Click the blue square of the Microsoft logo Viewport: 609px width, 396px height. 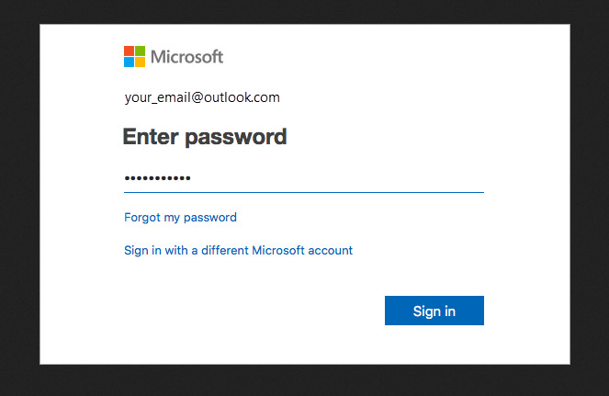tap(129, 62)
